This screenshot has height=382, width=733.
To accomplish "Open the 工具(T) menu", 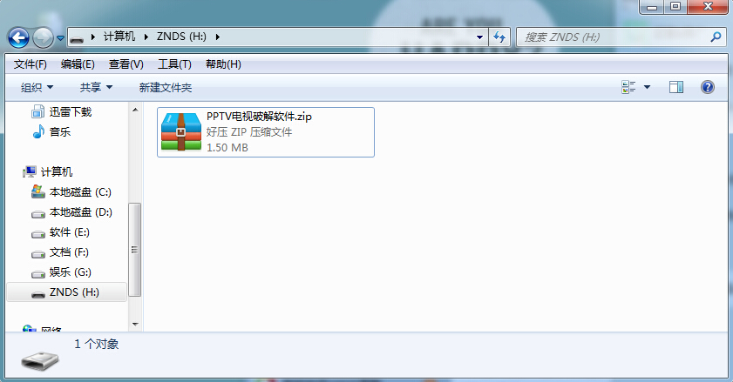I will coord(174,64).
